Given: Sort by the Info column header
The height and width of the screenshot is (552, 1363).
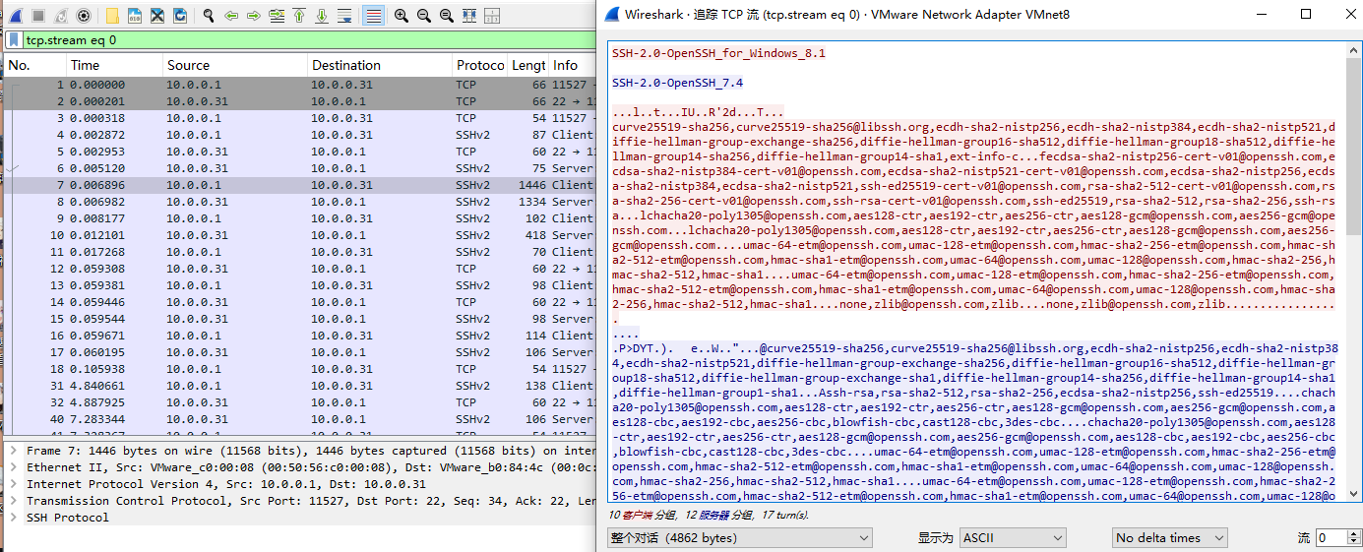Looking at the screenshot, I should click(571, 65).
